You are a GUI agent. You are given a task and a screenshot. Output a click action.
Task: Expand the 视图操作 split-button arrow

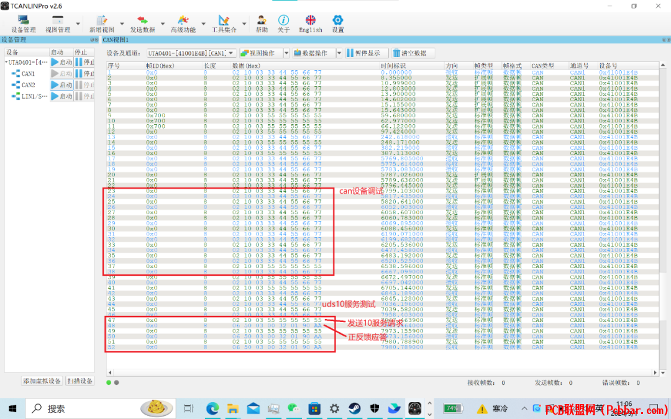(286, 53)
